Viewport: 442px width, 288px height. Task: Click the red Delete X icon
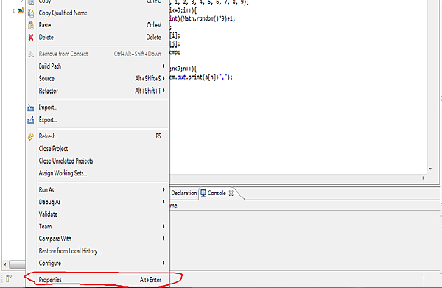point(31,38)
